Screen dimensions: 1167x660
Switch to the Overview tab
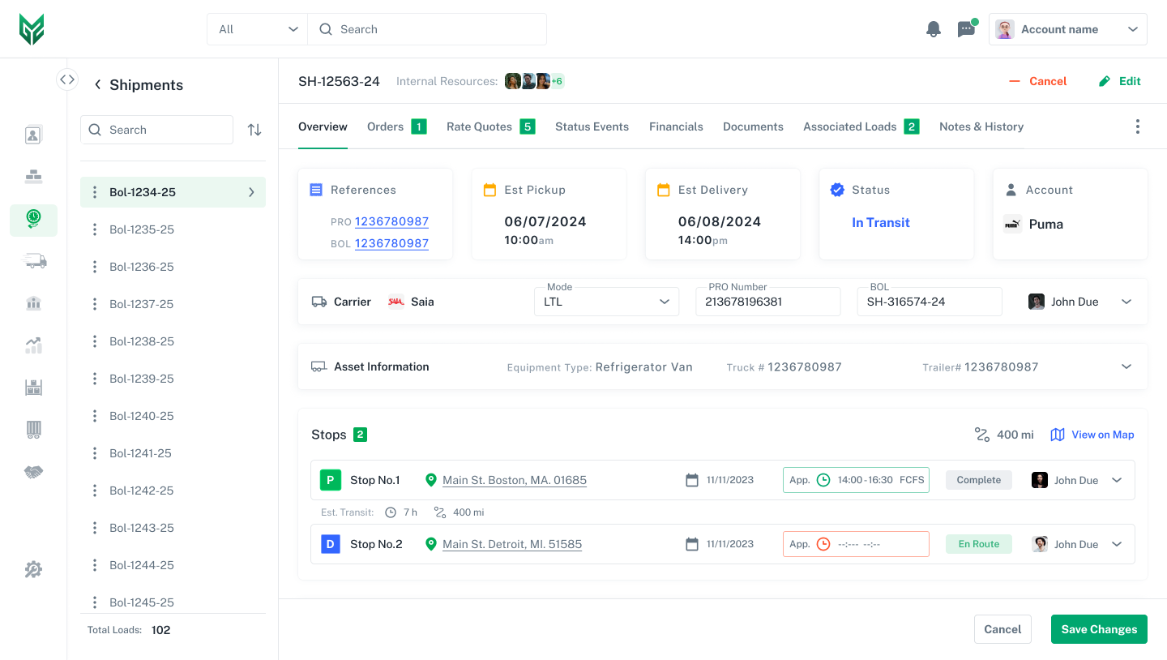click(x=323, y=126)
